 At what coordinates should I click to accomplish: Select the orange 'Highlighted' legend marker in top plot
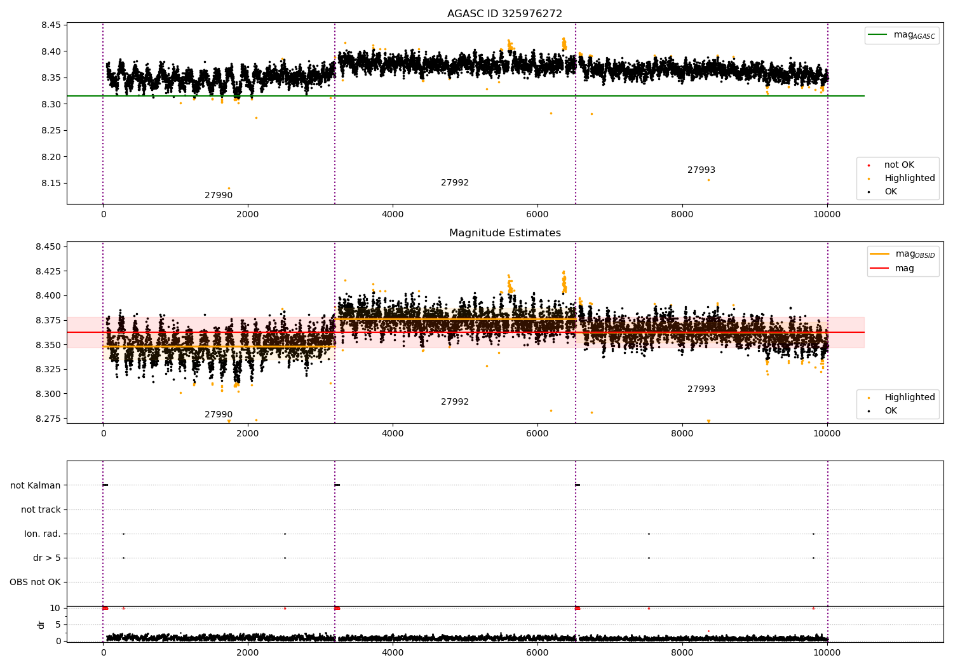click(869, 179)
